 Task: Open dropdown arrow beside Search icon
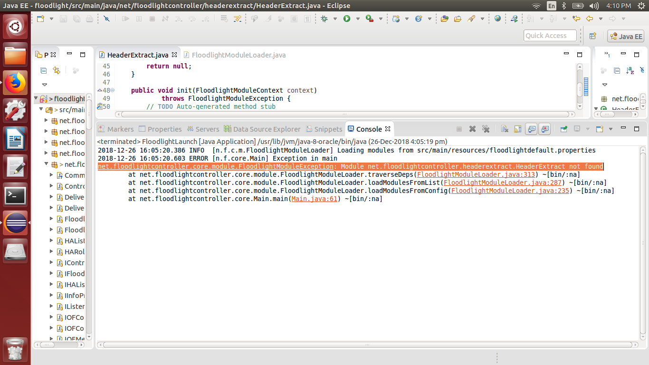[482, 19]
